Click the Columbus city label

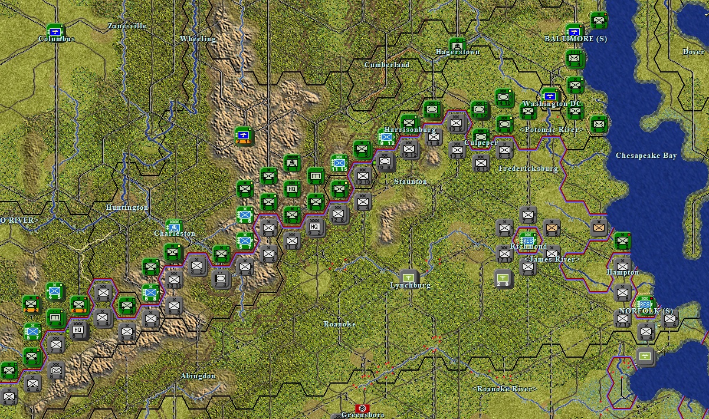(57, 39)
